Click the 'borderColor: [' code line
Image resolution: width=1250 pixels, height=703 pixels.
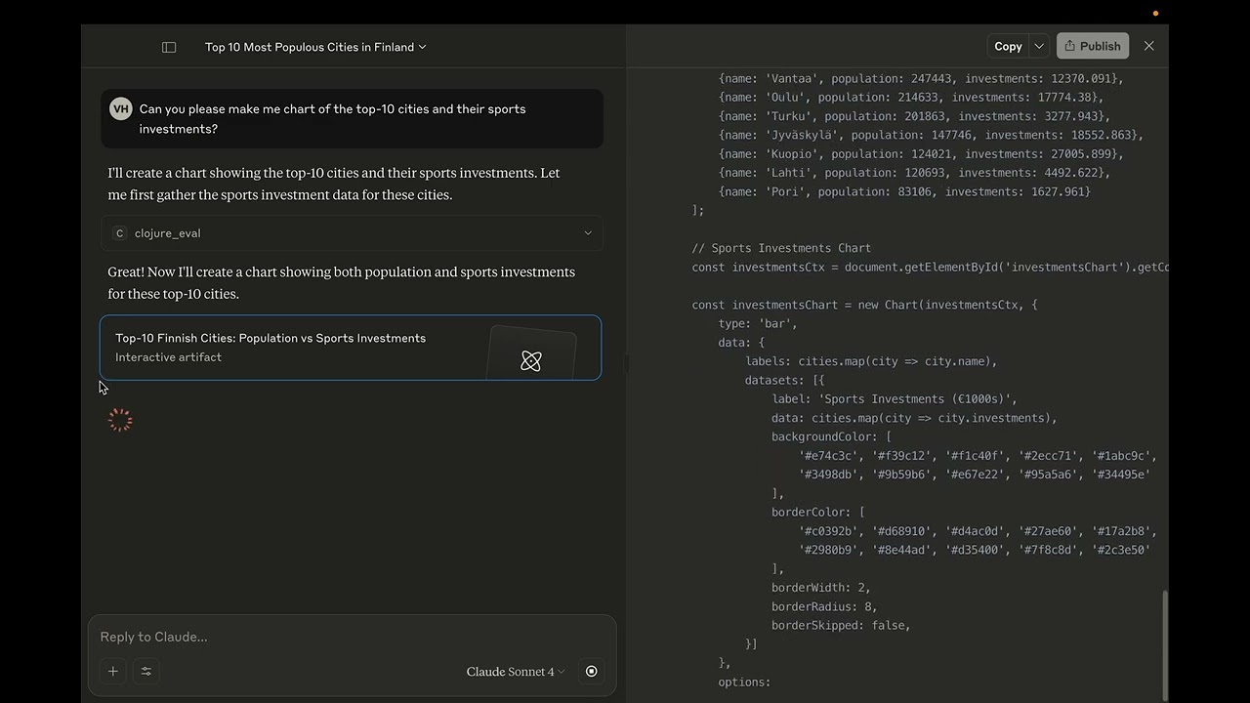[818, 512]
